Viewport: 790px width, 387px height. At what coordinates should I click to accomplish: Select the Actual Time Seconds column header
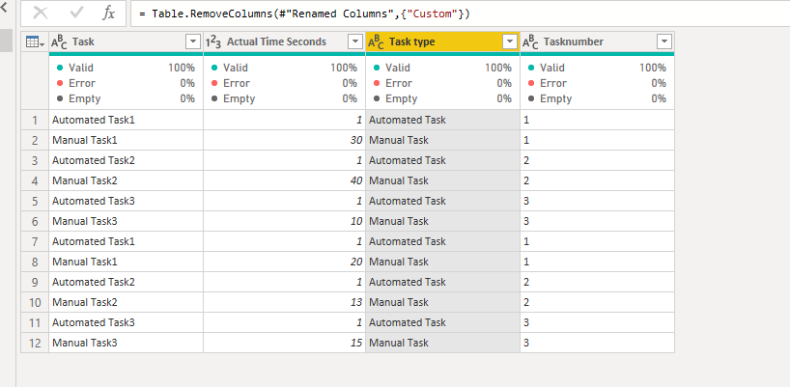pos(284,41)
